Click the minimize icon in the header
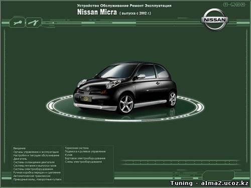Screen dimensions: 251x188 click(233, 5)
